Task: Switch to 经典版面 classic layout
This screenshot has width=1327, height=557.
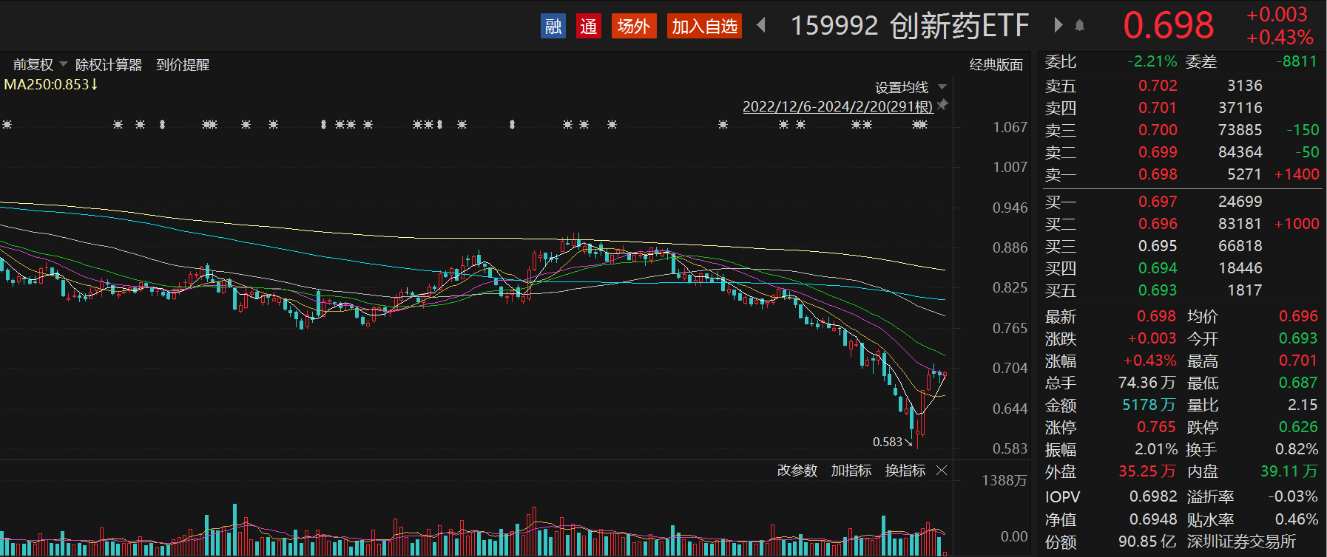Action: coord(996,65)
